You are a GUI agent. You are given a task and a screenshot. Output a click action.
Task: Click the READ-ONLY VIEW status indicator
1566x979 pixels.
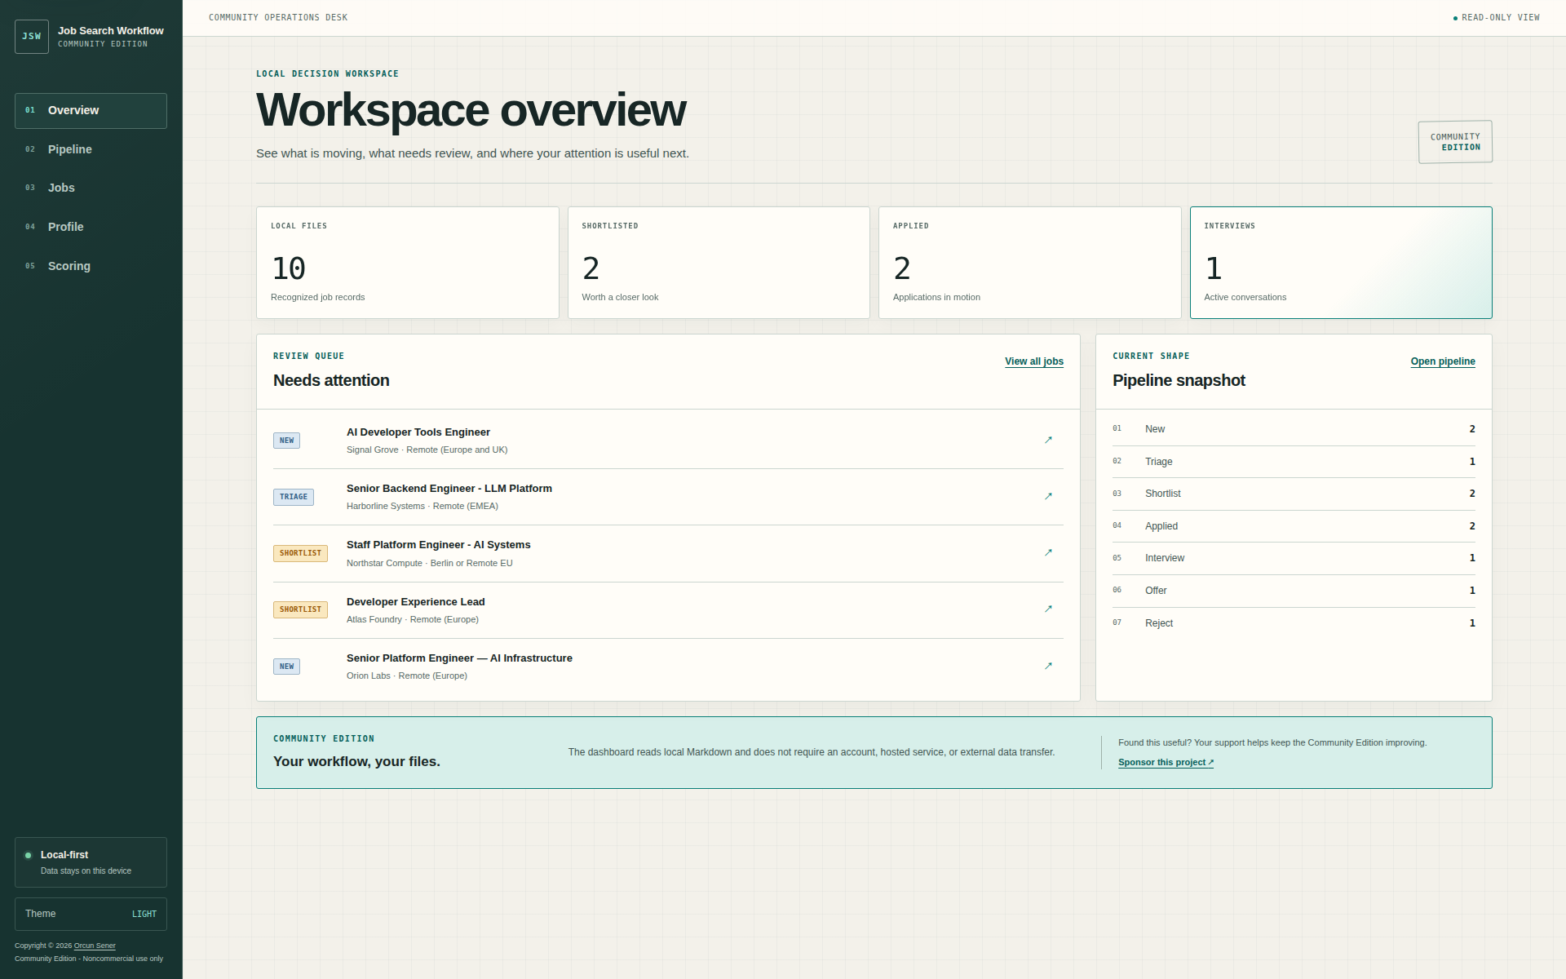(1497, 17)
